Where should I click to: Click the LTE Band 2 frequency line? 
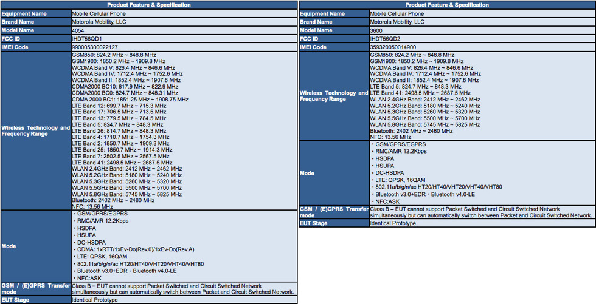tap(122, 143)
